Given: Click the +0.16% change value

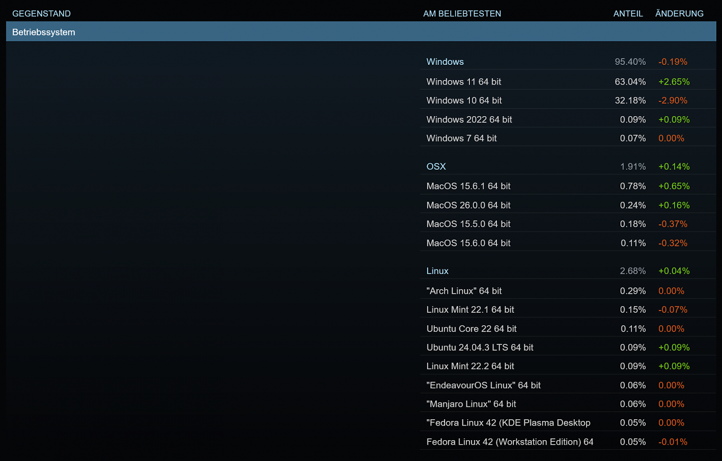Looking at the screenshot, I should click(x=674, y=205).
